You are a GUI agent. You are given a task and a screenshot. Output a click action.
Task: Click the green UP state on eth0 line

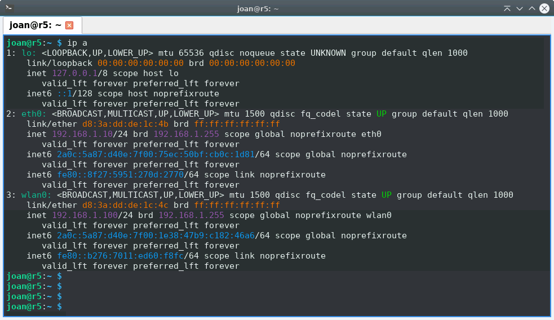pos(381,114)
